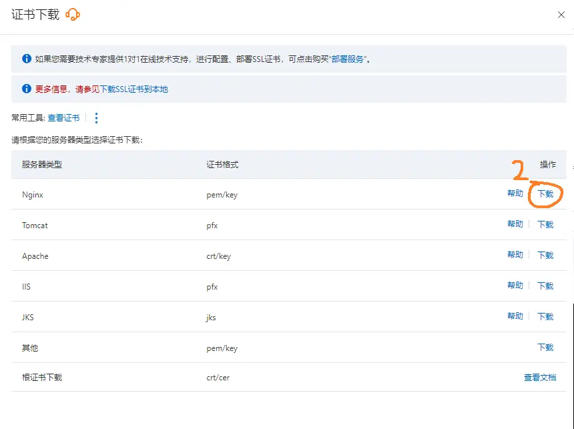Image resolution: width=574 pixels, height=429 pixels.
Task: Open help for the JKS server type
Action: (x=515, y=316)
